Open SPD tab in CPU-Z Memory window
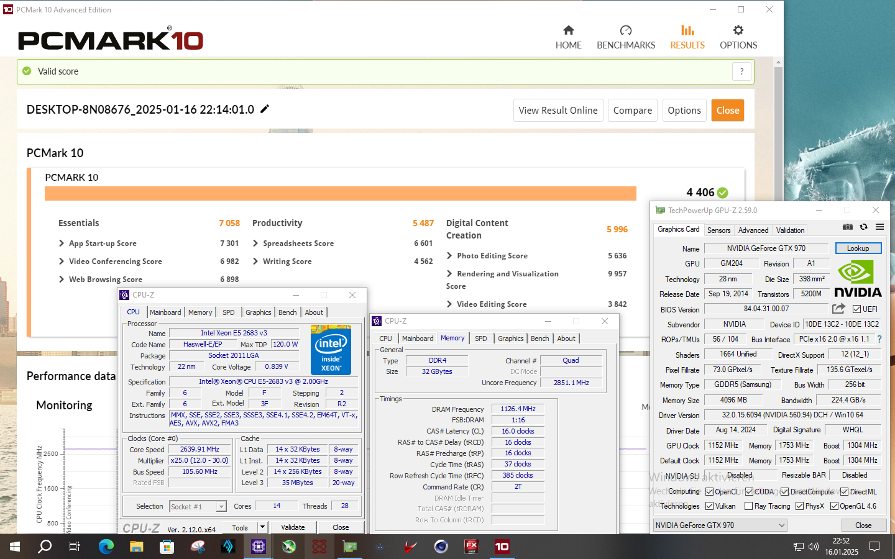895x559 pixels. pyautogui.click(x=480, y=339)
